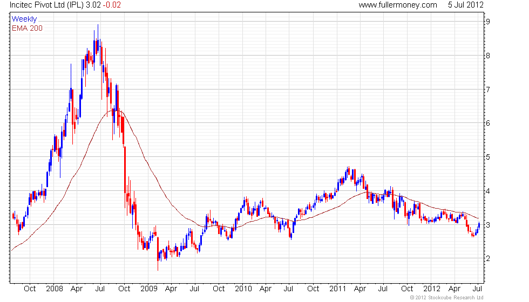Click the y-axis label '5'
This screenshot has height=302, width=529.
[x=488, y=157]
